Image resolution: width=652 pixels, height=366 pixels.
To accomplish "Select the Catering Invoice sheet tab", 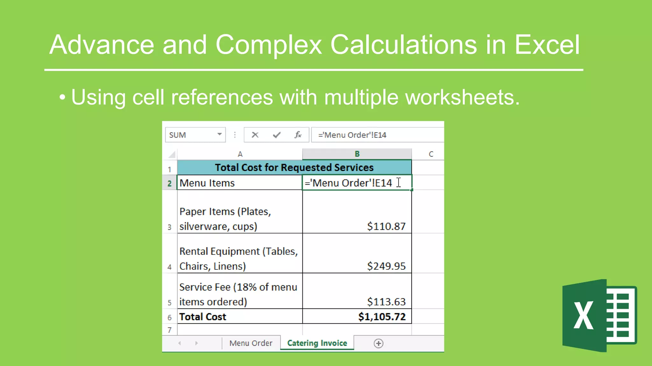I will pos(317,343).
